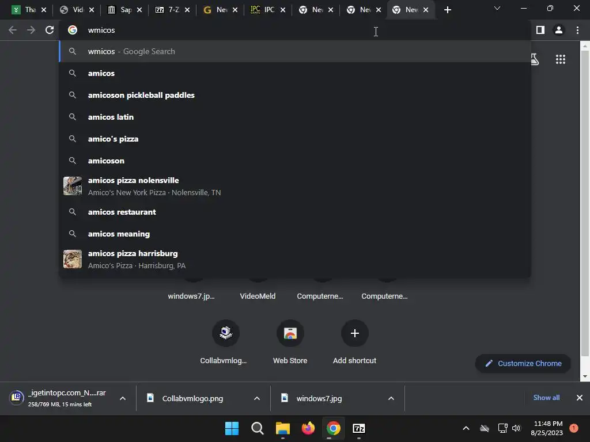Close the downloads bar
This screenshot has height=442, width=590.
click(580, 398)
